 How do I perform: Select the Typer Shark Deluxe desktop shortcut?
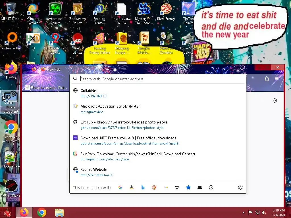click(x=188, y=43)
